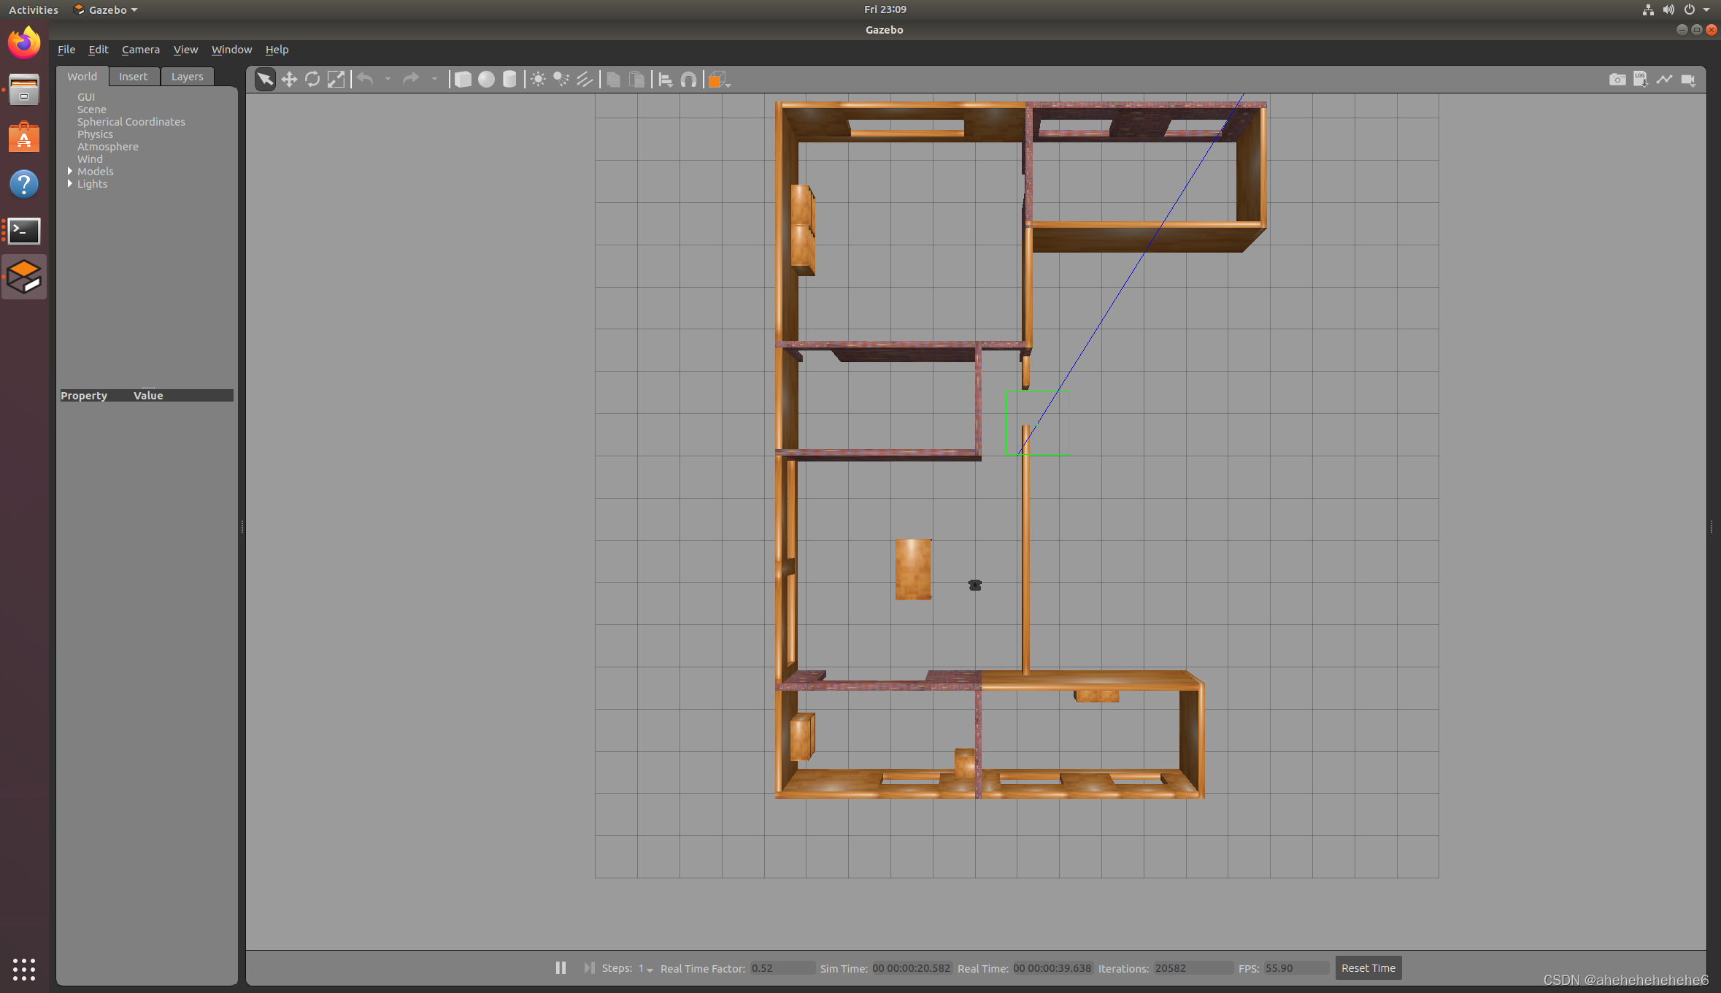Select the Rotate mode tool
The width and height of the screenshot is (1721, 993).
312,80
